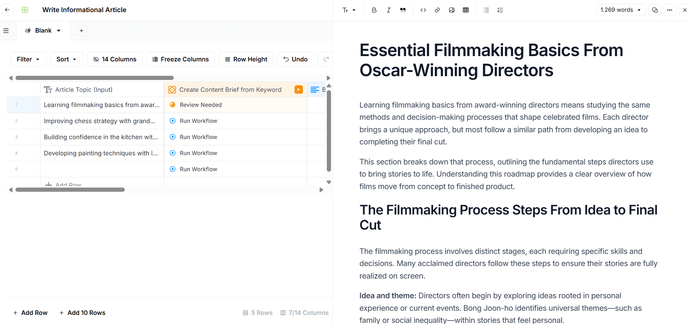Click Add 10 Rows button
687x324 pixels.
coord(82,313)
